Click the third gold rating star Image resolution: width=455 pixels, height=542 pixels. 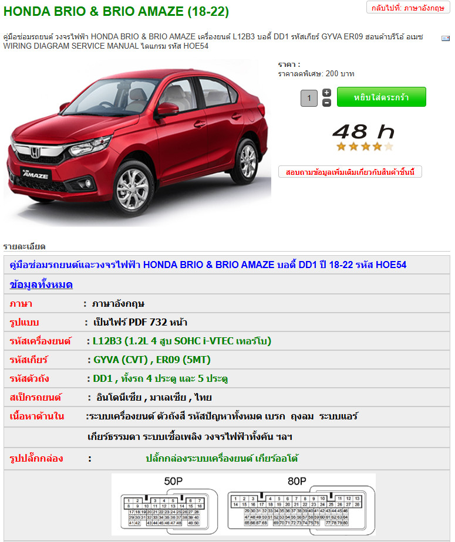365,147
